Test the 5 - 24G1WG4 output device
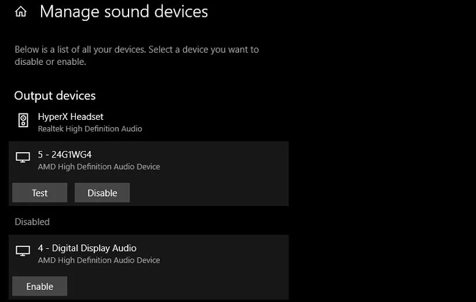476x302 pixels. 39,193
